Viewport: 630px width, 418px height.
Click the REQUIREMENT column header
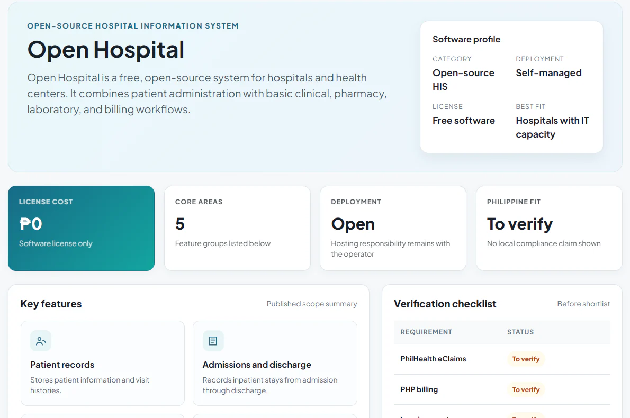[426, 332]
